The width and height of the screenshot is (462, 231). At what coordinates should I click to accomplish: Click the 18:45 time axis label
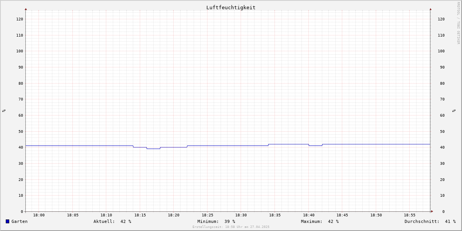(342, 215)
